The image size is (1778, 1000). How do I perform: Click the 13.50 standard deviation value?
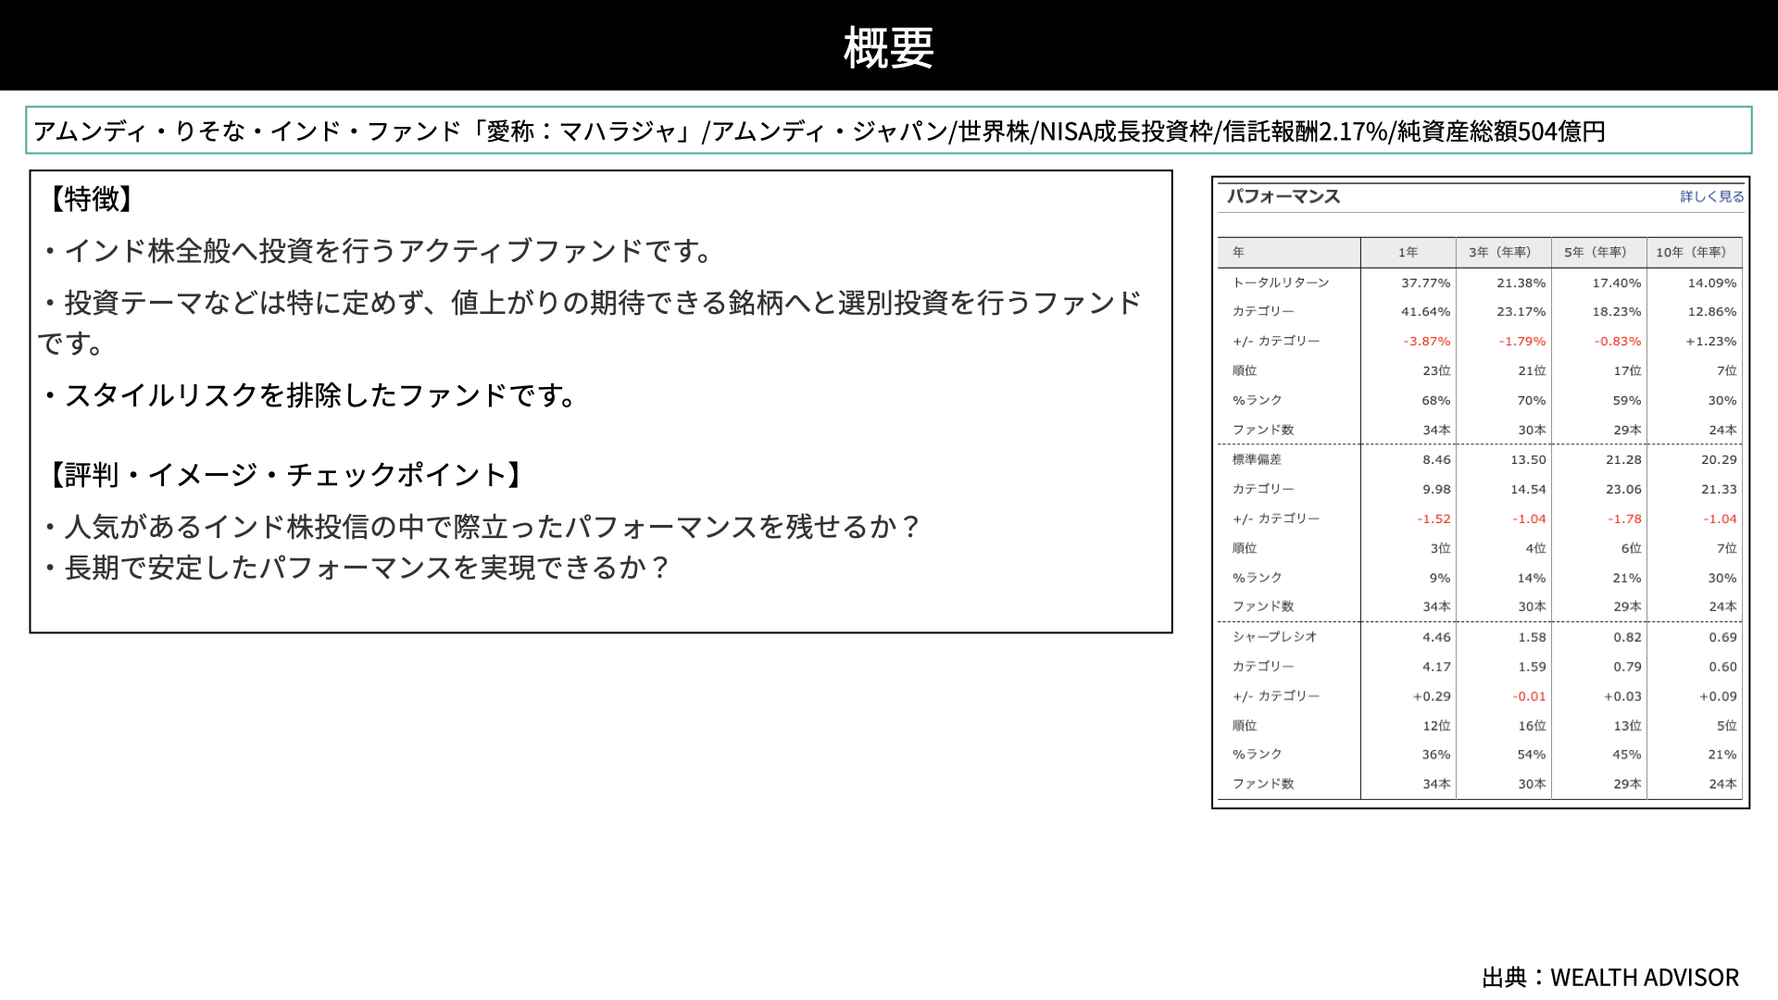pyautogui.click(x=1528, y=459)
